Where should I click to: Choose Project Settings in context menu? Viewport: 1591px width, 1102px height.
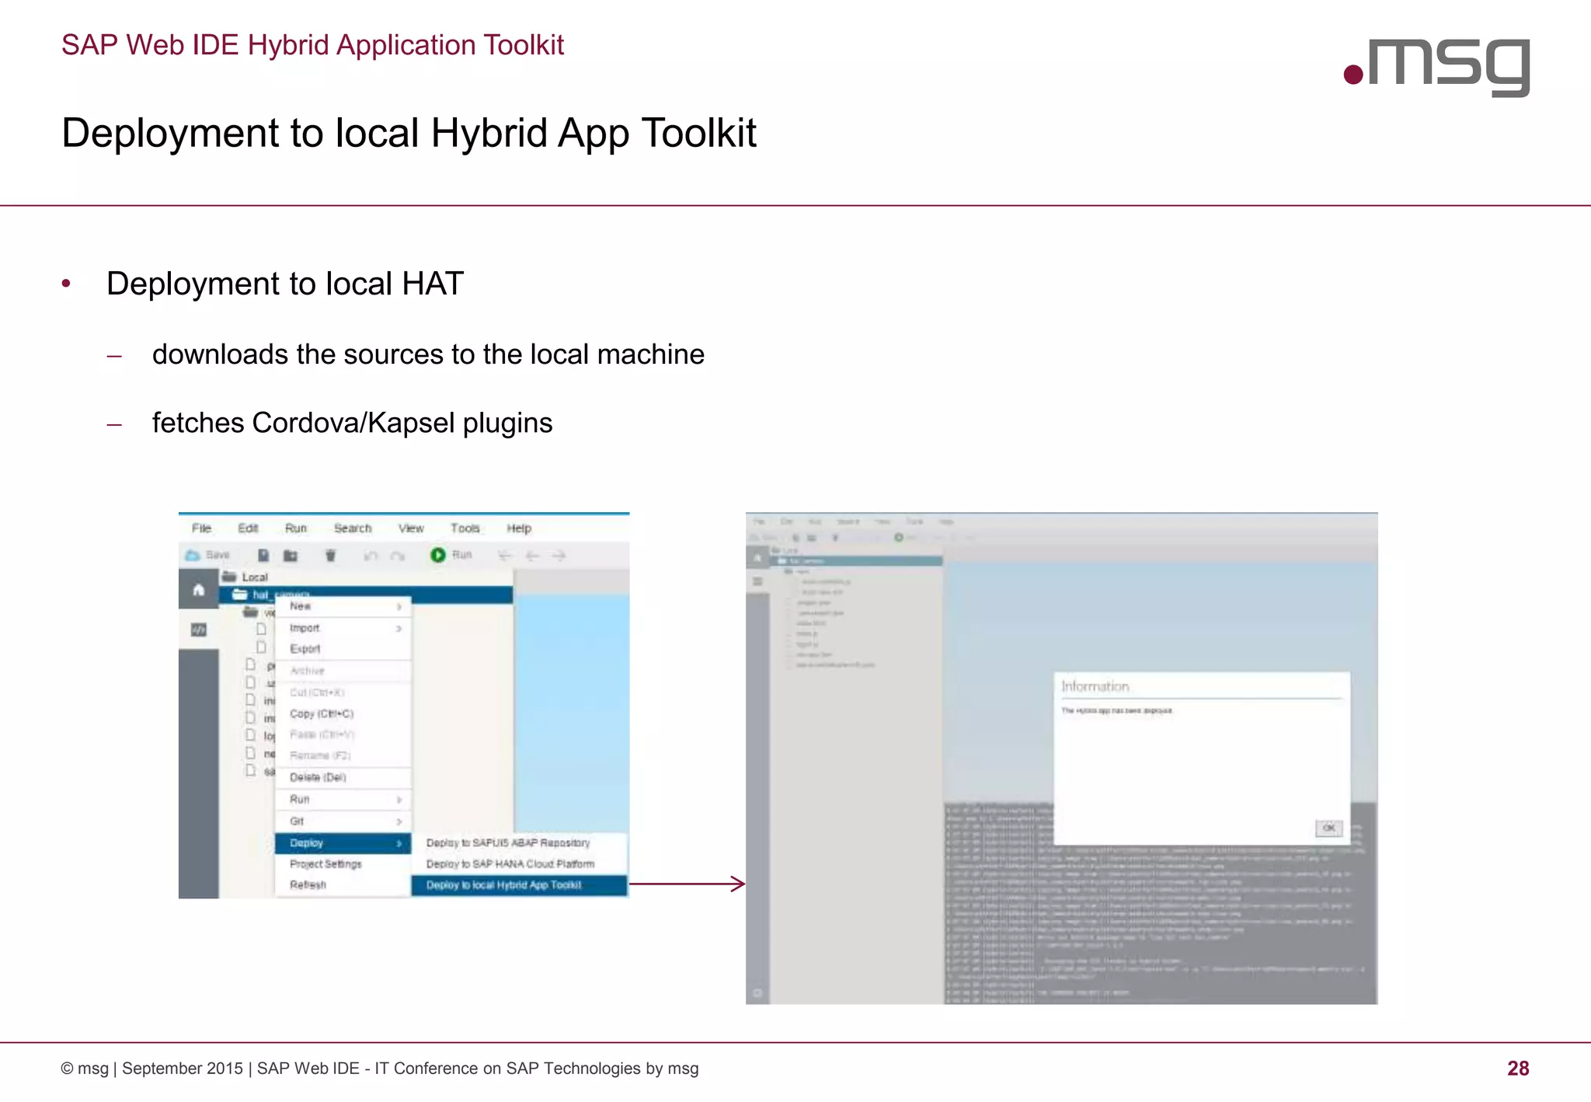[343, 864]
